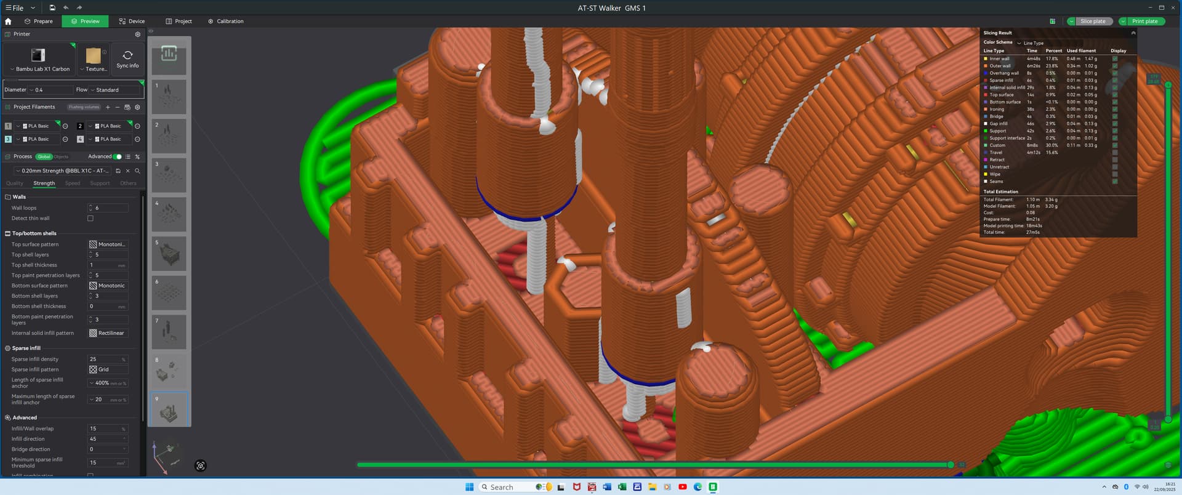
Task: Open the Flow Standard dropdown
Action: (116, 90)
